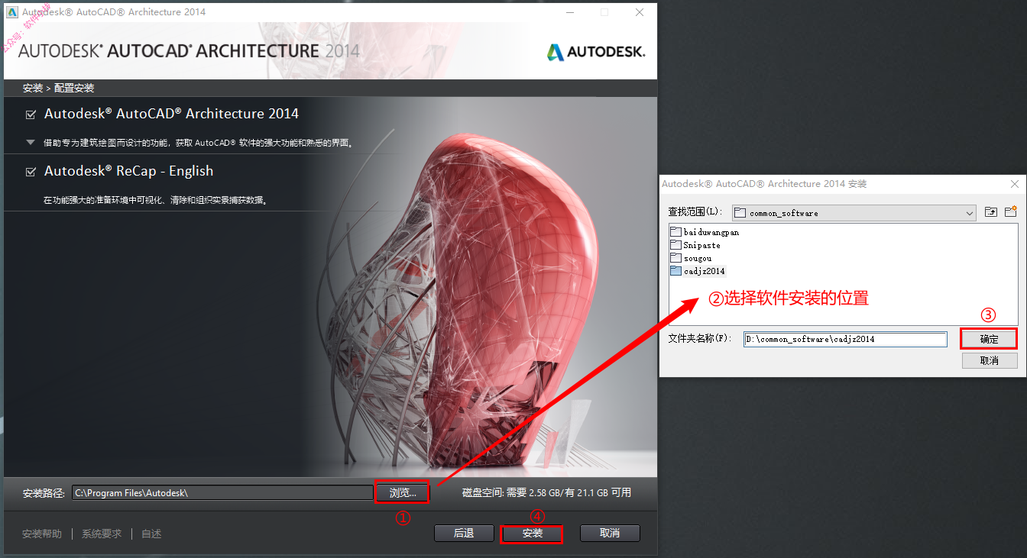Open the Readme (自述) link
The width and height of the screenshot is (1027, 558).
(151, 534)
